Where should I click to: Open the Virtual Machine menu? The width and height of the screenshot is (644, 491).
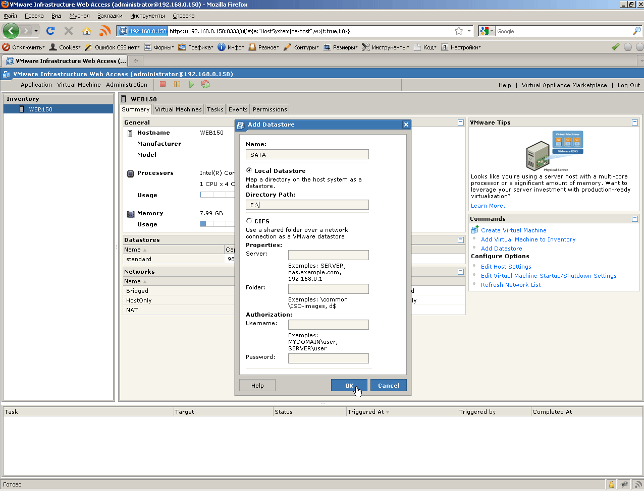pyautogui.click(x=79, y=85)
